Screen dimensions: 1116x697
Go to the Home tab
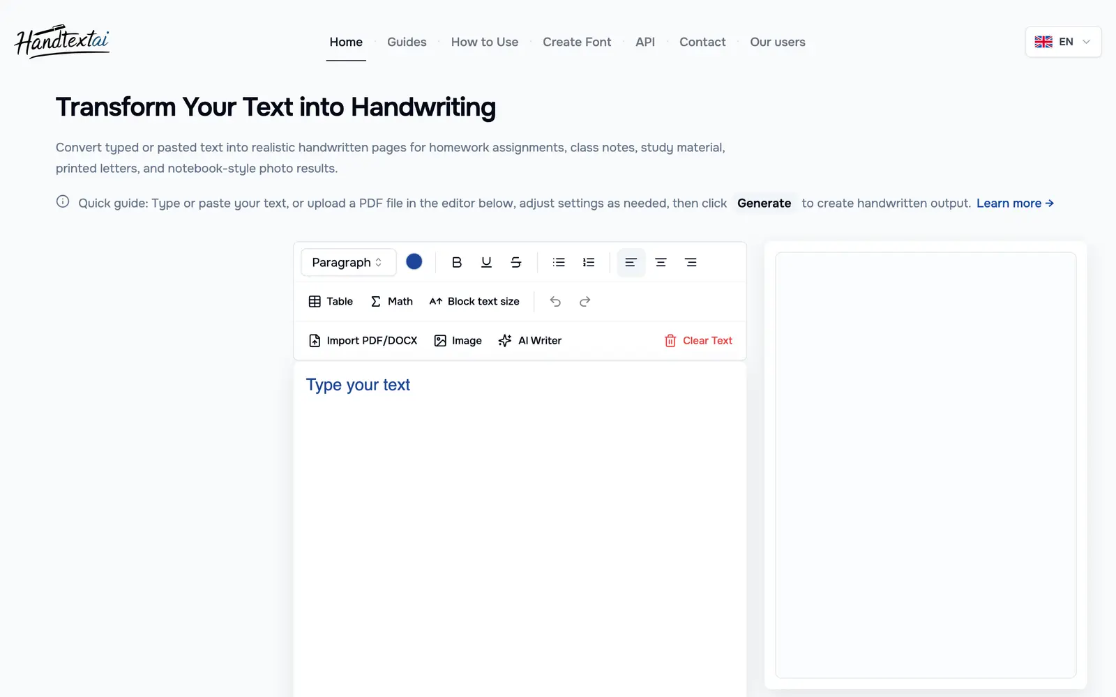coord(346,42)
